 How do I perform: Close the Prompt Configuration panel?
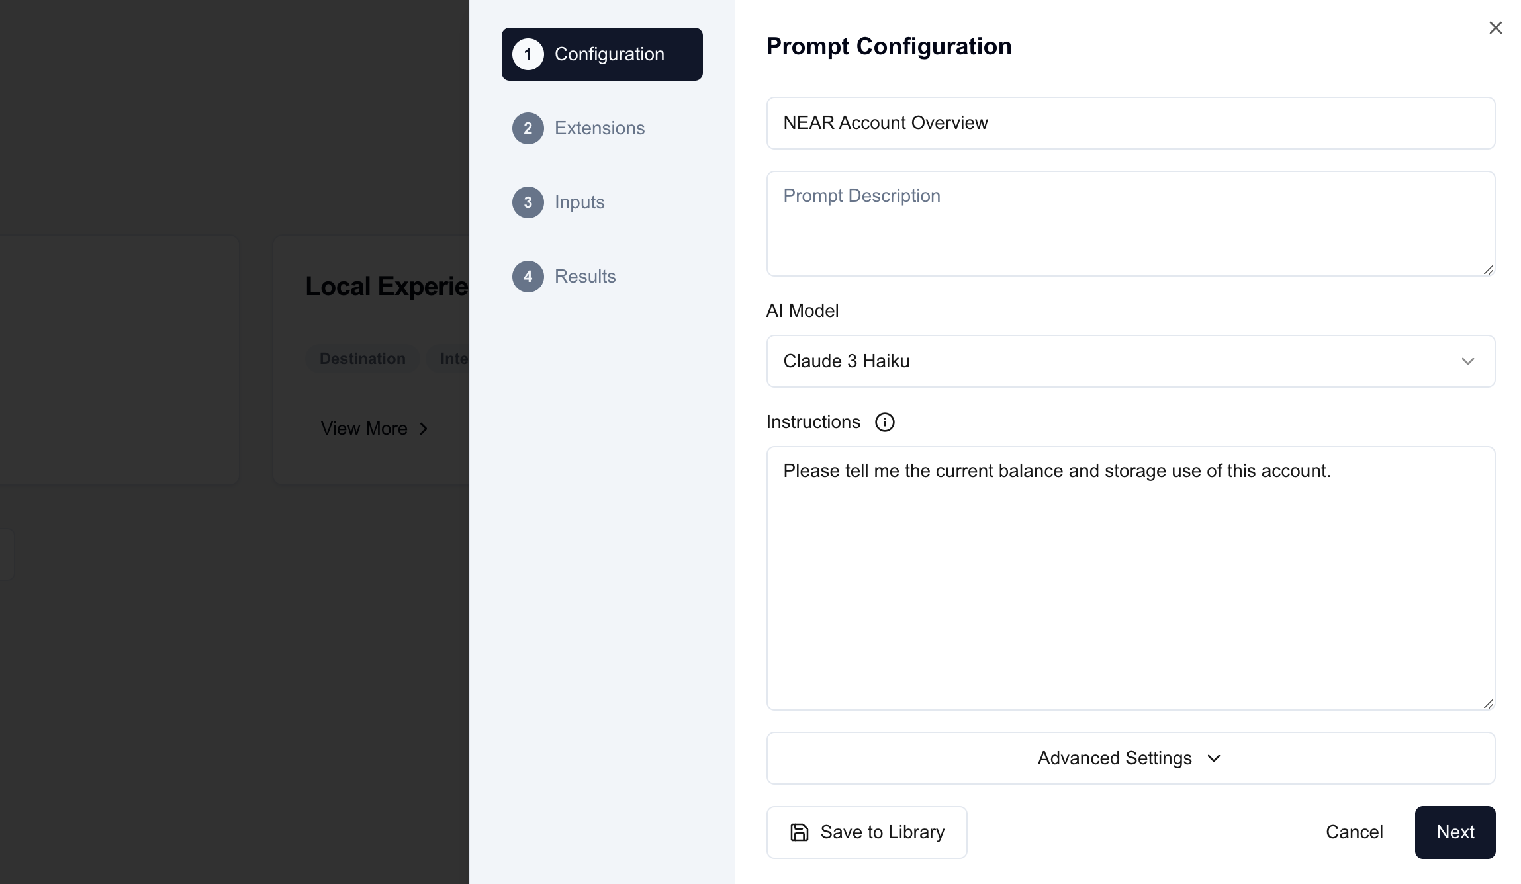tap(1495, 28)
